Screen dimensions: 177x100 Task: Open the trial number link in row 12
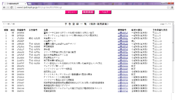pyautogui.click(x=123, y=63)
